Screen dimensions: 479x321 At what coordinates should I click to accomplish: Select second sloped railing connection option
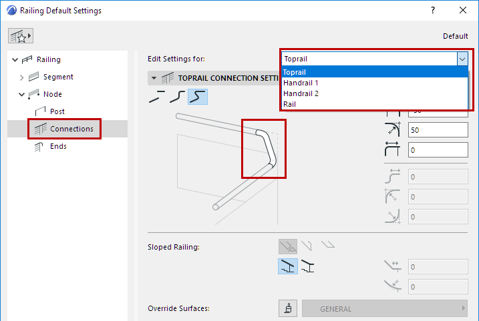[x=308, y=267]
